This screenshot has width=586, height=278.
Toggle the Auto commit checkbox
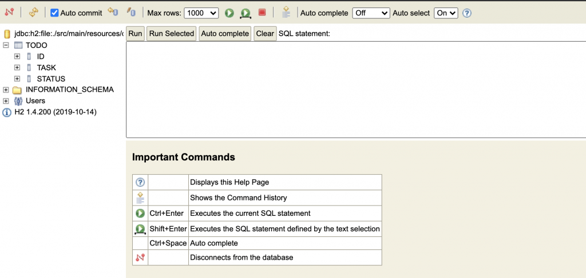[x=54, y=13]
